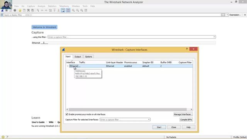The width and height of the screenshot is (247, 139).
Task: Close the Capture Interfaces dialog with the red X
Action: pyautogui.click(x=193, y=49)
